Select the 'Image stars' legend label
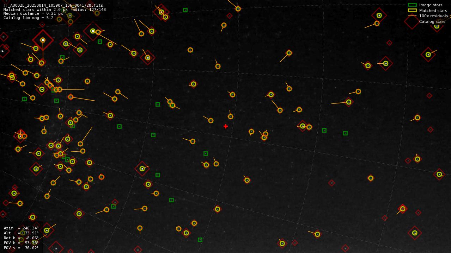 pos(431,5)
